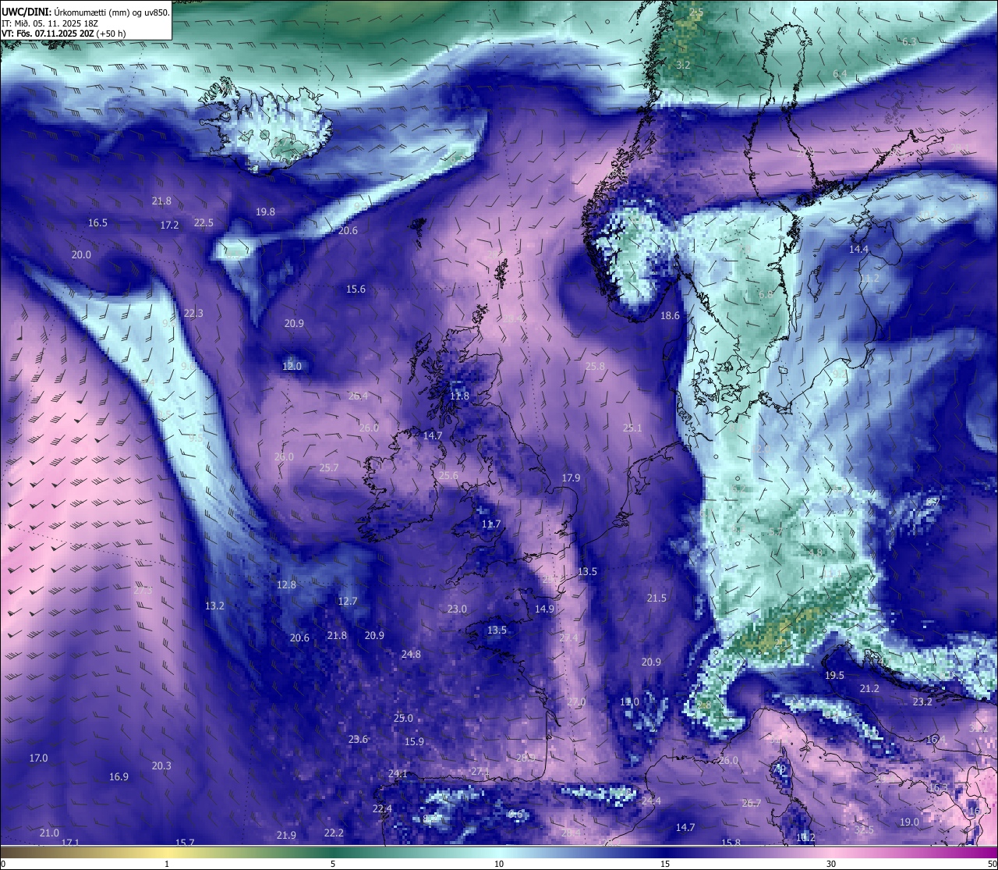Click the value 15.6 on the map
Screen dimensions: 998x870
tap(356, 289)
